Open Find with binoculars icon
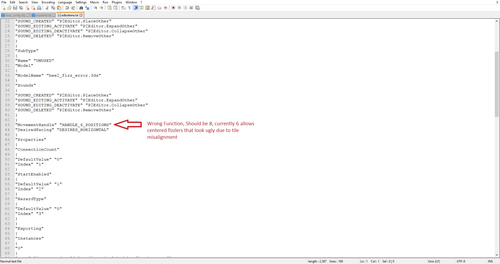500x264 pixels. 81,8
